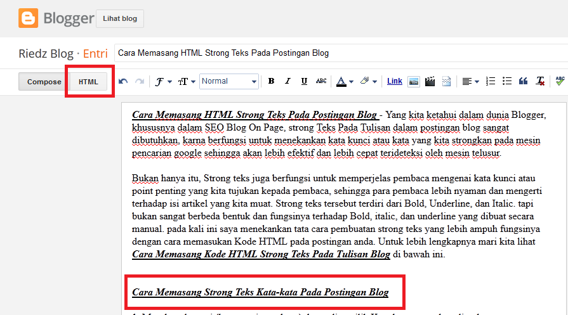Toggle bold formatting
Screen dimensions: 568x315
(271, 81)
